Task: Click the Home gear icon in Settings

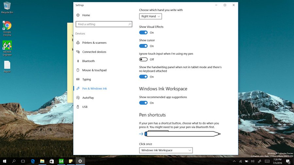Action: click(78, 15)
